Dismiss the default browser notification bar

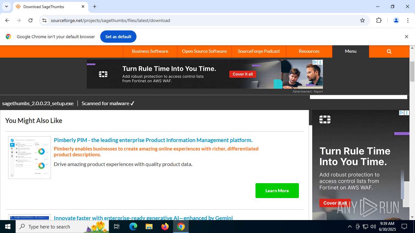pyautogui.click(x=406, y=37)
